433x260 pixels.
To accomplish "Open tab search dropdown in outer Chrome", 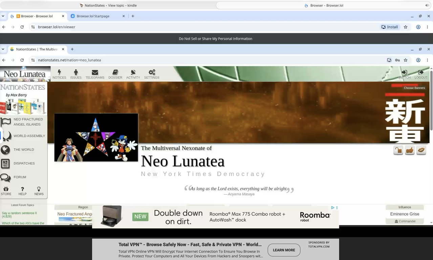I will point(3,16).
